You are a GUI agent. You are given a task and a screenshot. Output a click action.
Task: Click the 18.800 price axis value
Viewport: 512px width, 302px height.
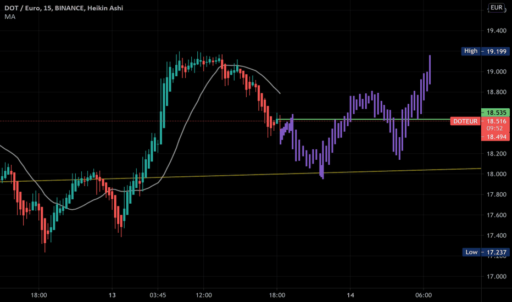(x=496, y=92)
